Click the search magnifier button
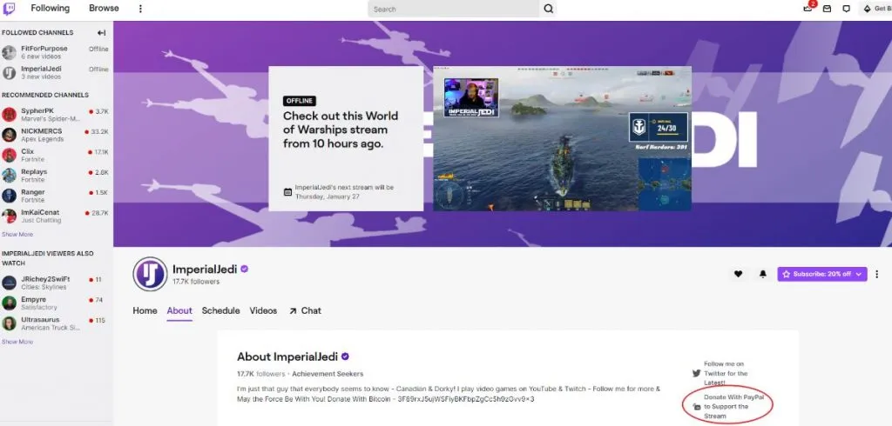892x426 pixels. point(549,9)
